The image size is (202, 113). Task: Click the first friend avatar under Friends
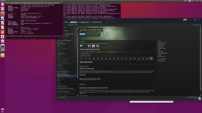[81, 46]
